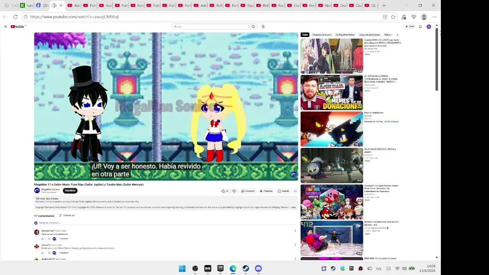Mute the tab via the speaker icon

(54, 5)
